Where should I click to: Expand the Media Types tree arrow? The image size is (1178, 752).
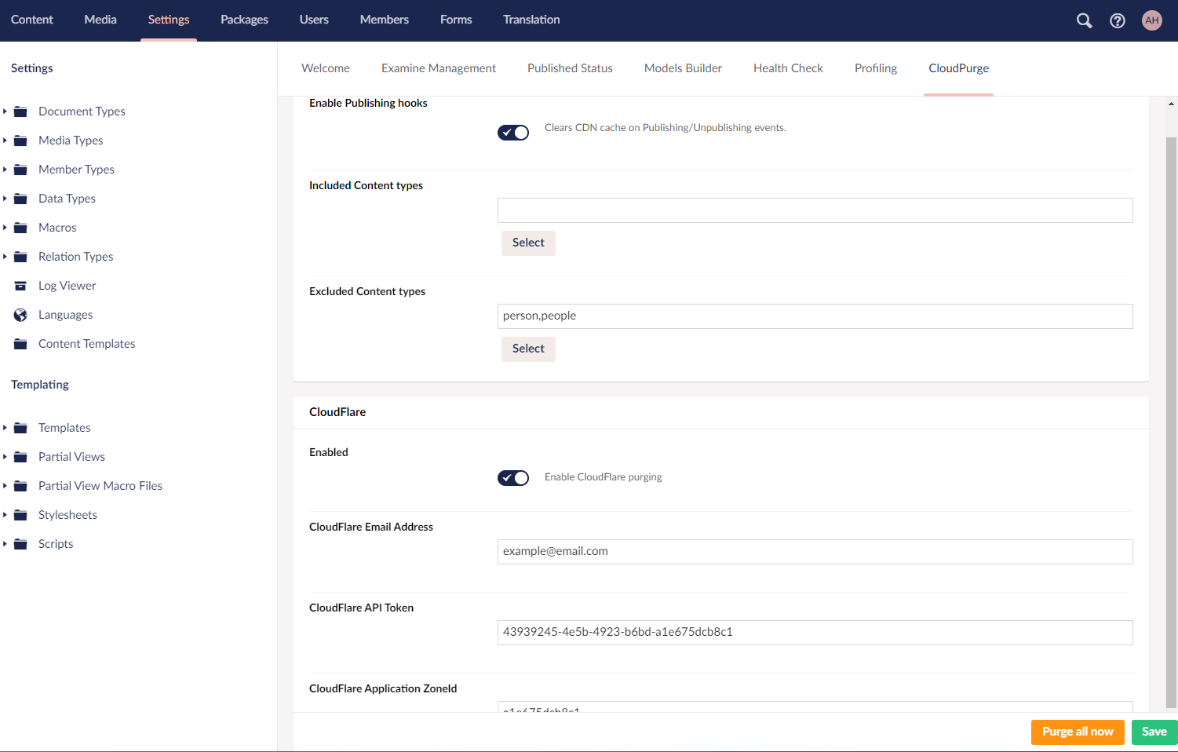click(5, 141)
